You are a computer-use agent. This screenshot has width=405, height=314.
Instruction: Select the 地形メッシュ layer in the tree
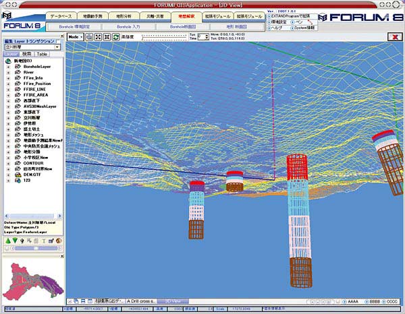coord(33,135)
